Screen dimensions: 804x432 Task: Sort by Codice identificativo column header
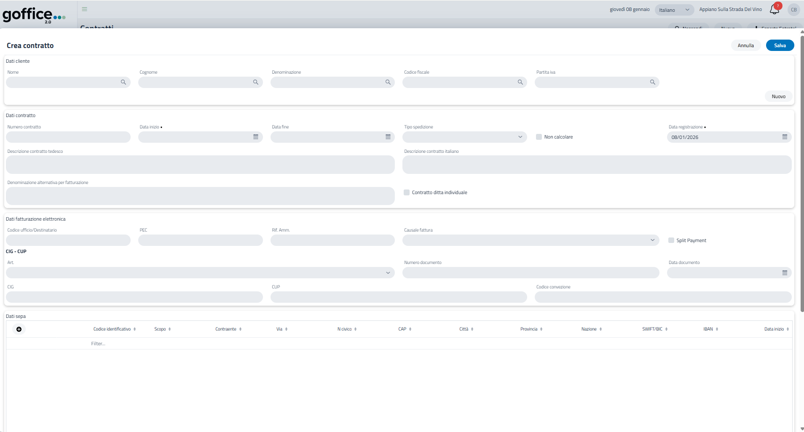[112, 329]
